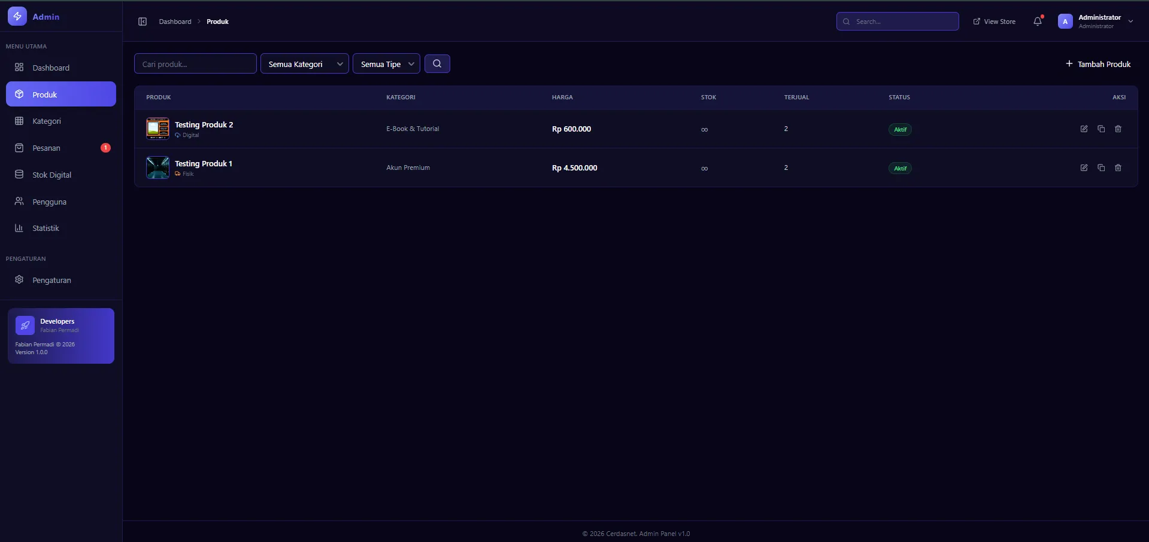Viewport: 1149px width, 542px height.
Task: Delete Testing Produk 1 via trash icon
Action: [1118, 168]
